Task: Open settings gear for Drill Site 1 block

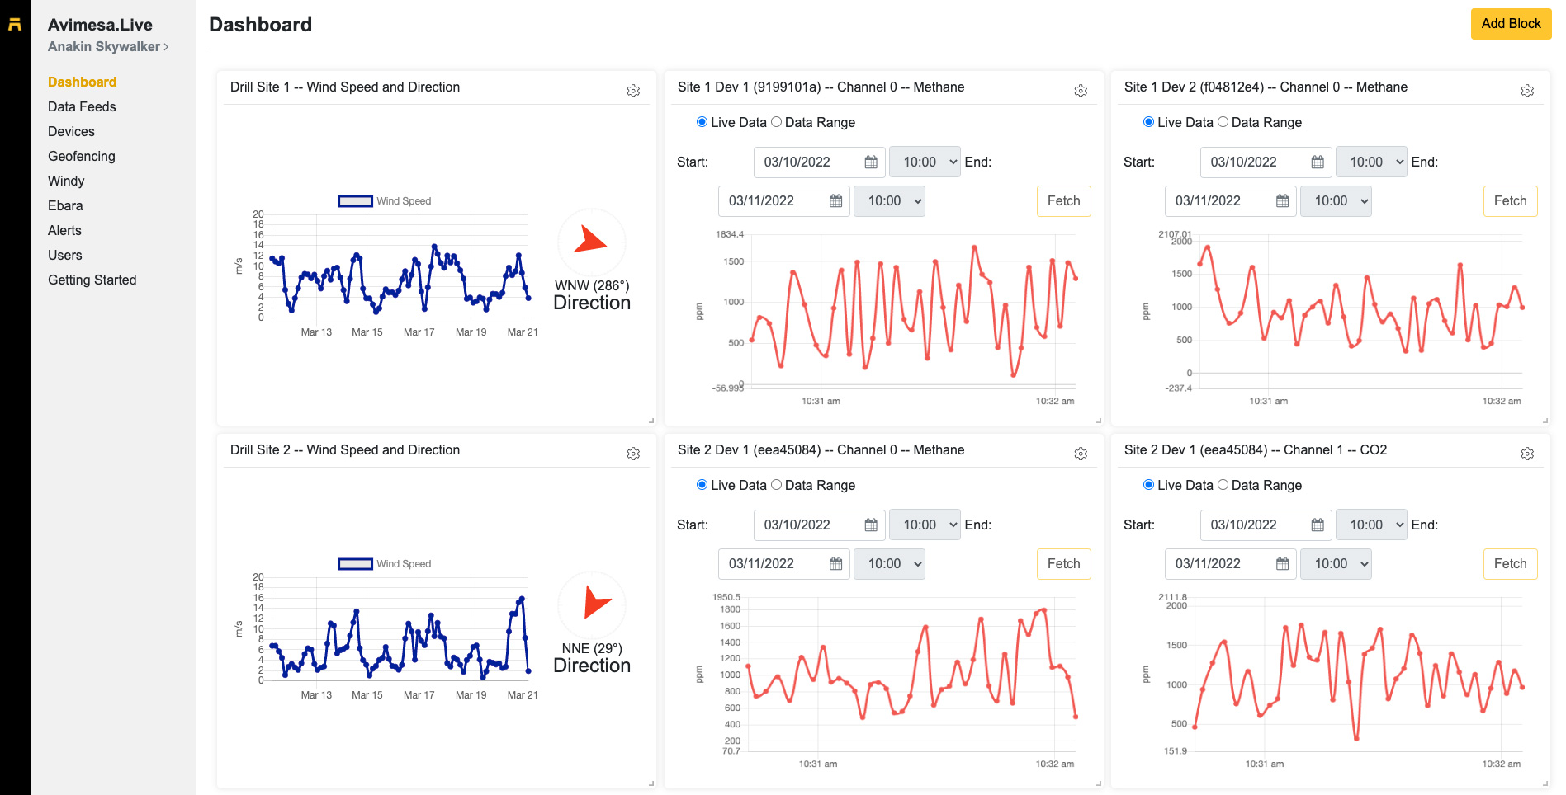Action: coord(633,91)
